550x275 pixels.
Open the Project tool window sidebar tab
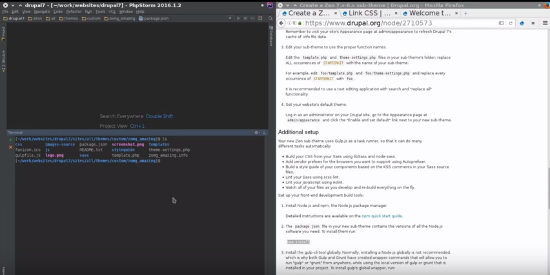(x=3, y=34)
